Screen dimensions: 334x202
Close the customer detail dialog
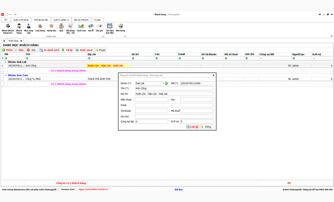[x=214, y=75]
